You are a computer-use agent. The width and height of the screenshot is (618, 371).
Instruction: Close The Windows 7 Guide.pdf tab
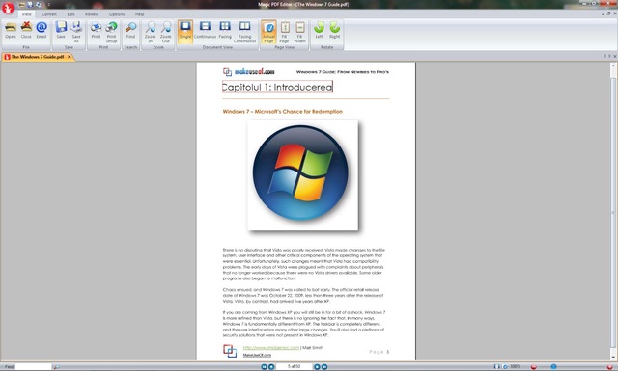pyautogui.click(x=69, y=57)
